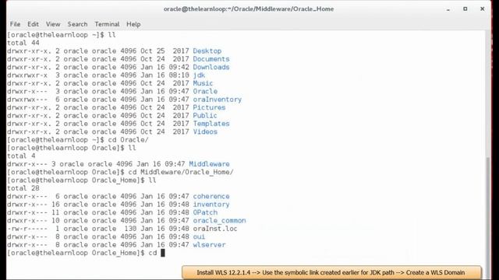Click the Pictures directory name
Screen dimensions: 499x280
click(x=209, y=107)
